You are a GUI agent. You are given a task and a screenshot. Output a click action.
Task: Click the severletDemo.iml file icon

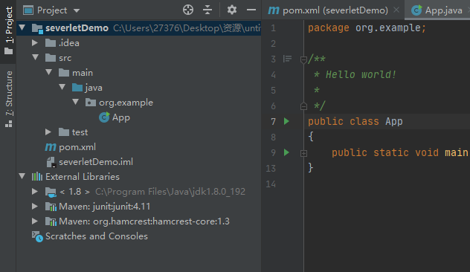click(x=51, y=162)
